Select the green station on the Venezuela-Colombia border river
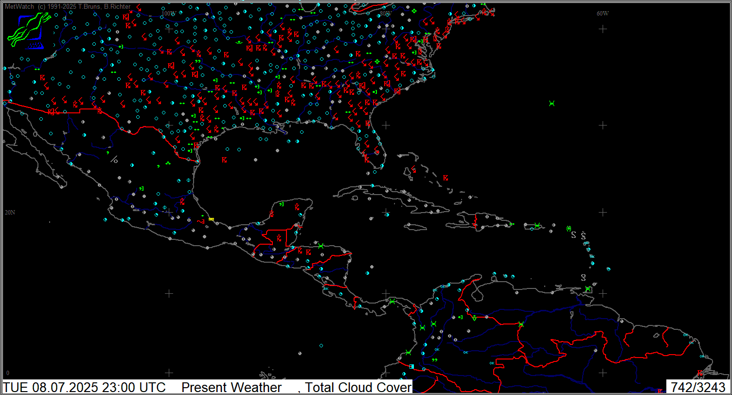 pos(521,324)
